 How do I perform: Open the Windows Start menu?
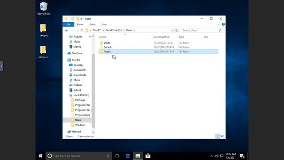point(40,156)
